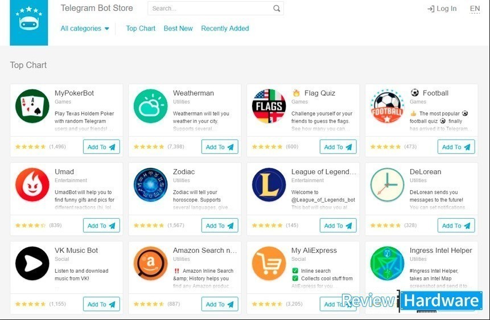
Task: Open the DeLorean title link
Action: (x=425, y=172)
